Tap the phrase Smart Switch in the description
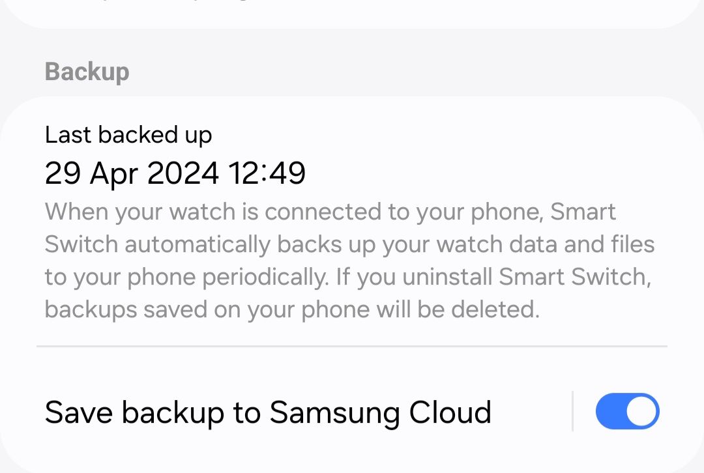This screenshot has height=473, width=704. click(x=580, y=211)
